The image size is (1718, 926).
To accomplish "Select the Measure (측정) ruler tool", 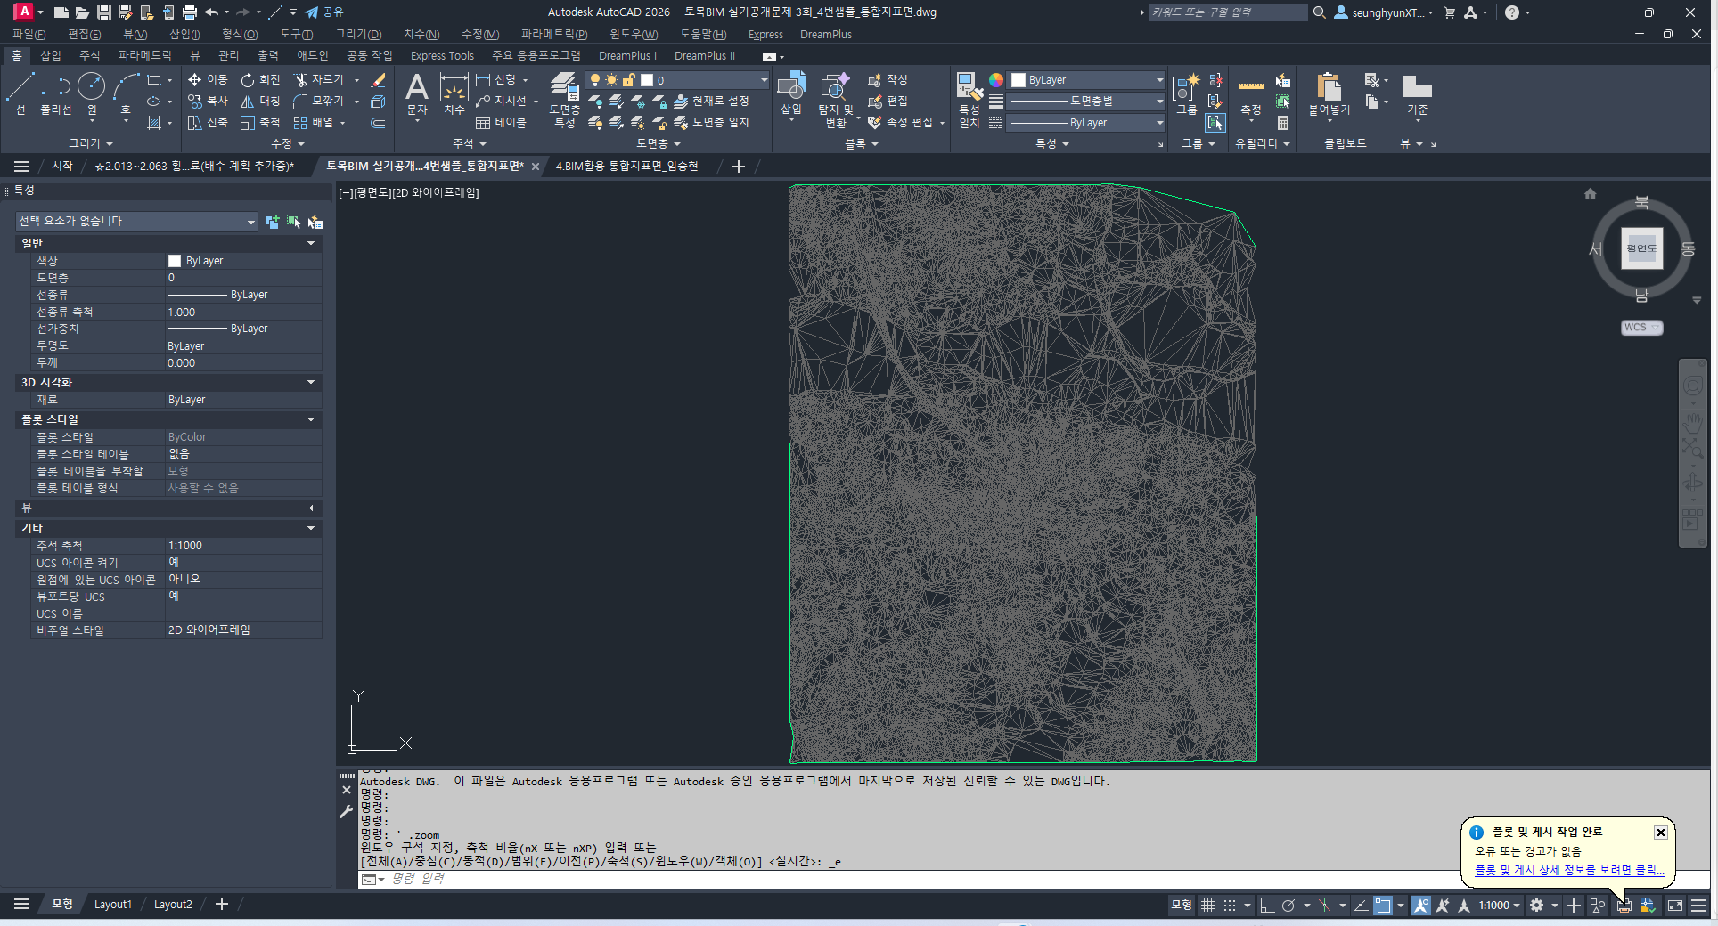I will [1250, 94].
